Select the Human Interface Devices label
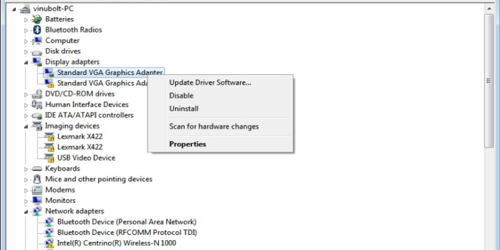Screen dimensions: 500x250 pos(87,104)
